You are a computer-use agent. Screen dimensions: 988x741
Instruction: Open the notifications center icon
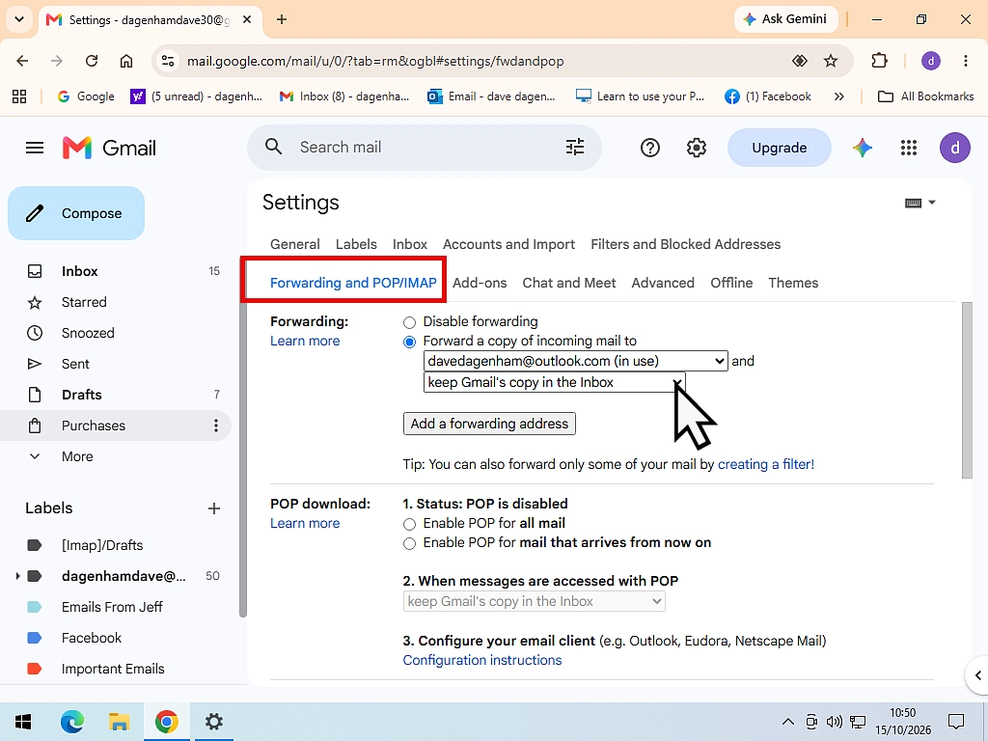click(x=956, y=722)
